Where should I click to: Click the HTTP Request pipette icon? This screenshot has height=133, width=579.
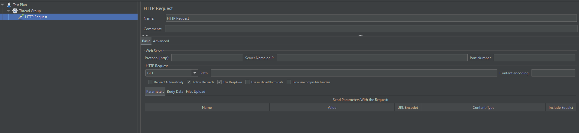(21, 17)
